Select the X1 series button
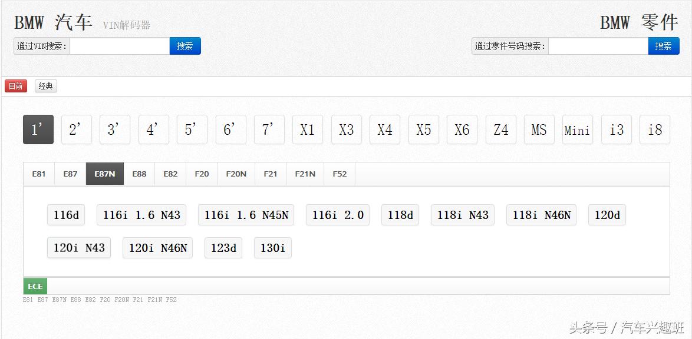692x339 pixels. click(x=308, y=129)
